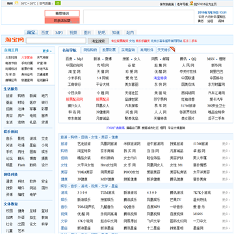Image resolution: width=234 pixels, height=234 pixels.
Task: Open the 闹钟 link under the date
Action: coord(221,21)
